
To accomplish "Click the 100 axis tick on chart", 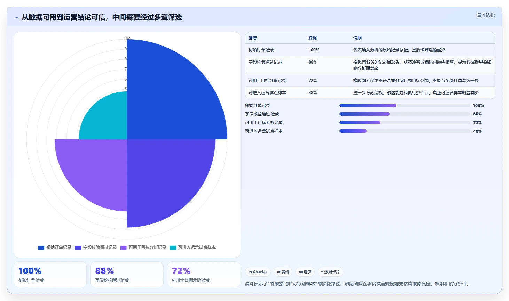I will 127,39.
